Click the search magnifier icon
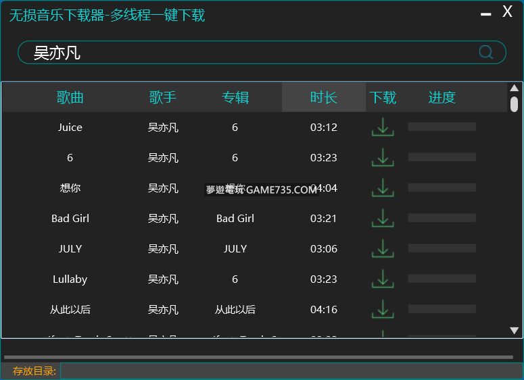This screenshot has height=380, width=524. pos(485,52)
